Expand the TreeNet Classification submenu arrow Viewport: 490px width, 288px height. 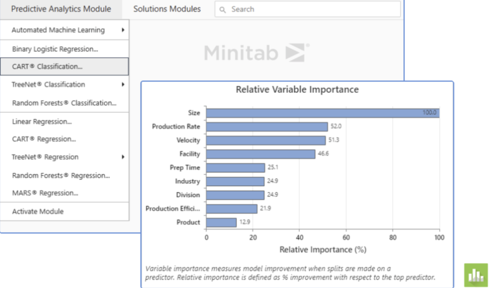tap(123, 84)
